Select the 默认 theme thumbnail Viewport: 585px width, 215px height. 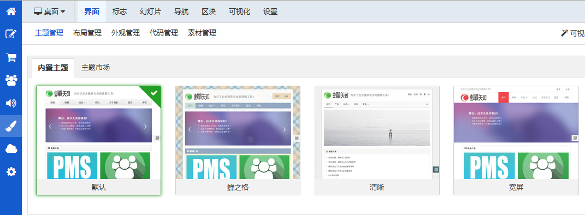(98, 132)
